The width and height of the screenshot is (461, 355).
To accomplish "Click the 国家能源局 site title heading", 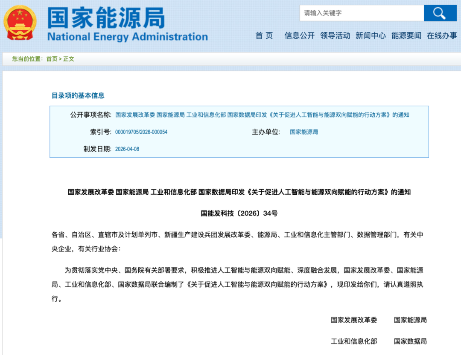I will click(106, 18).
